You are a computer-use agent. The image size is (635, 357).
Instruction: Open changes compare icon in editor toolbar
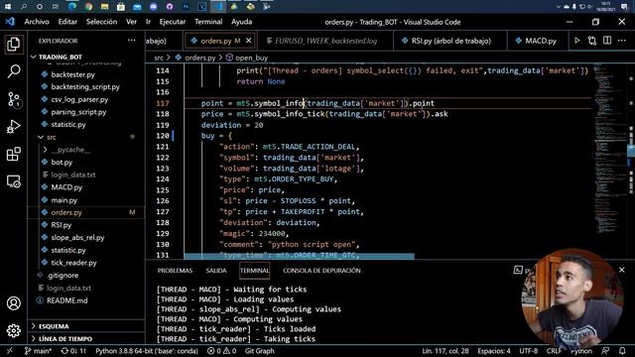(x=592, y=41)
